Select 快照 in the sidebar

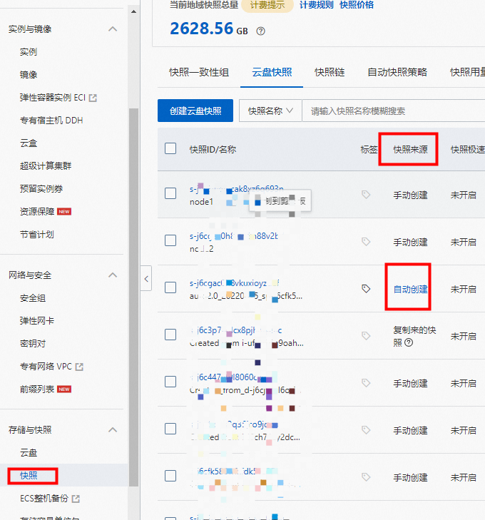(x=29, y=476)
